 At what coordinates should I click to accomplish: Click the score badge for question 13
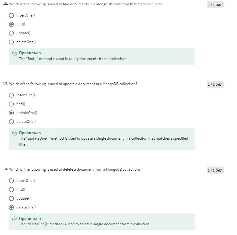[x=215, y=84]
